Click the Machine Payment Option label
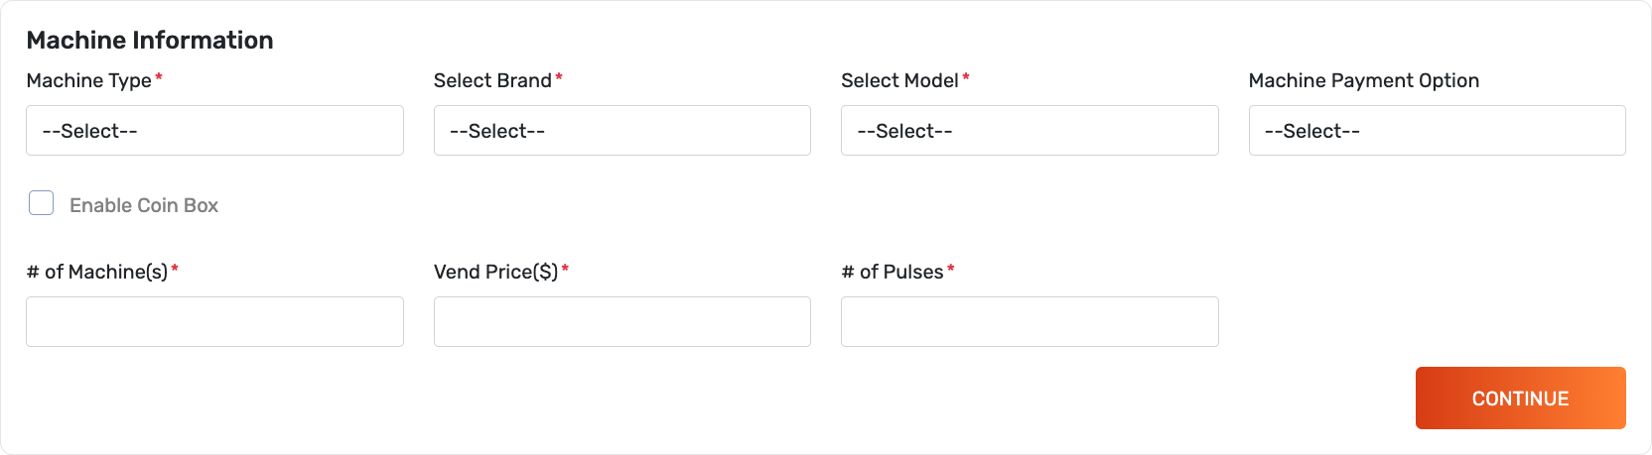 (x=1363, y=80)
